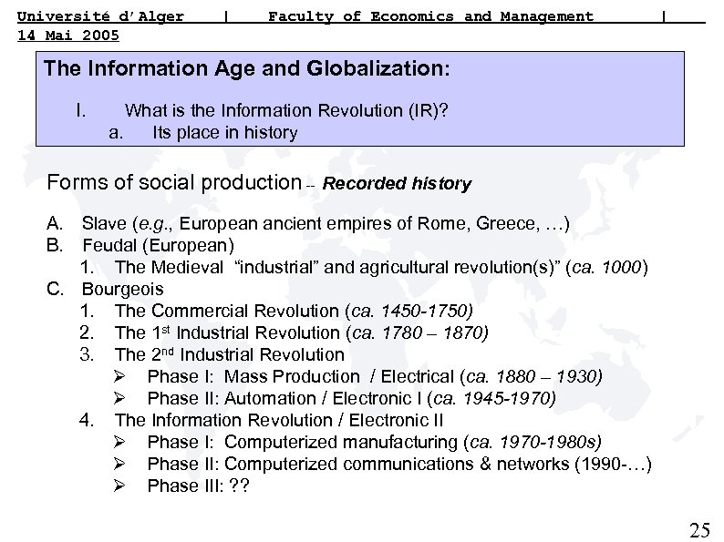Viewport: 724px width, 542px height.
Task: Click 'Phase I: Mass Production / Electrical' line
Action: (375, 377)
